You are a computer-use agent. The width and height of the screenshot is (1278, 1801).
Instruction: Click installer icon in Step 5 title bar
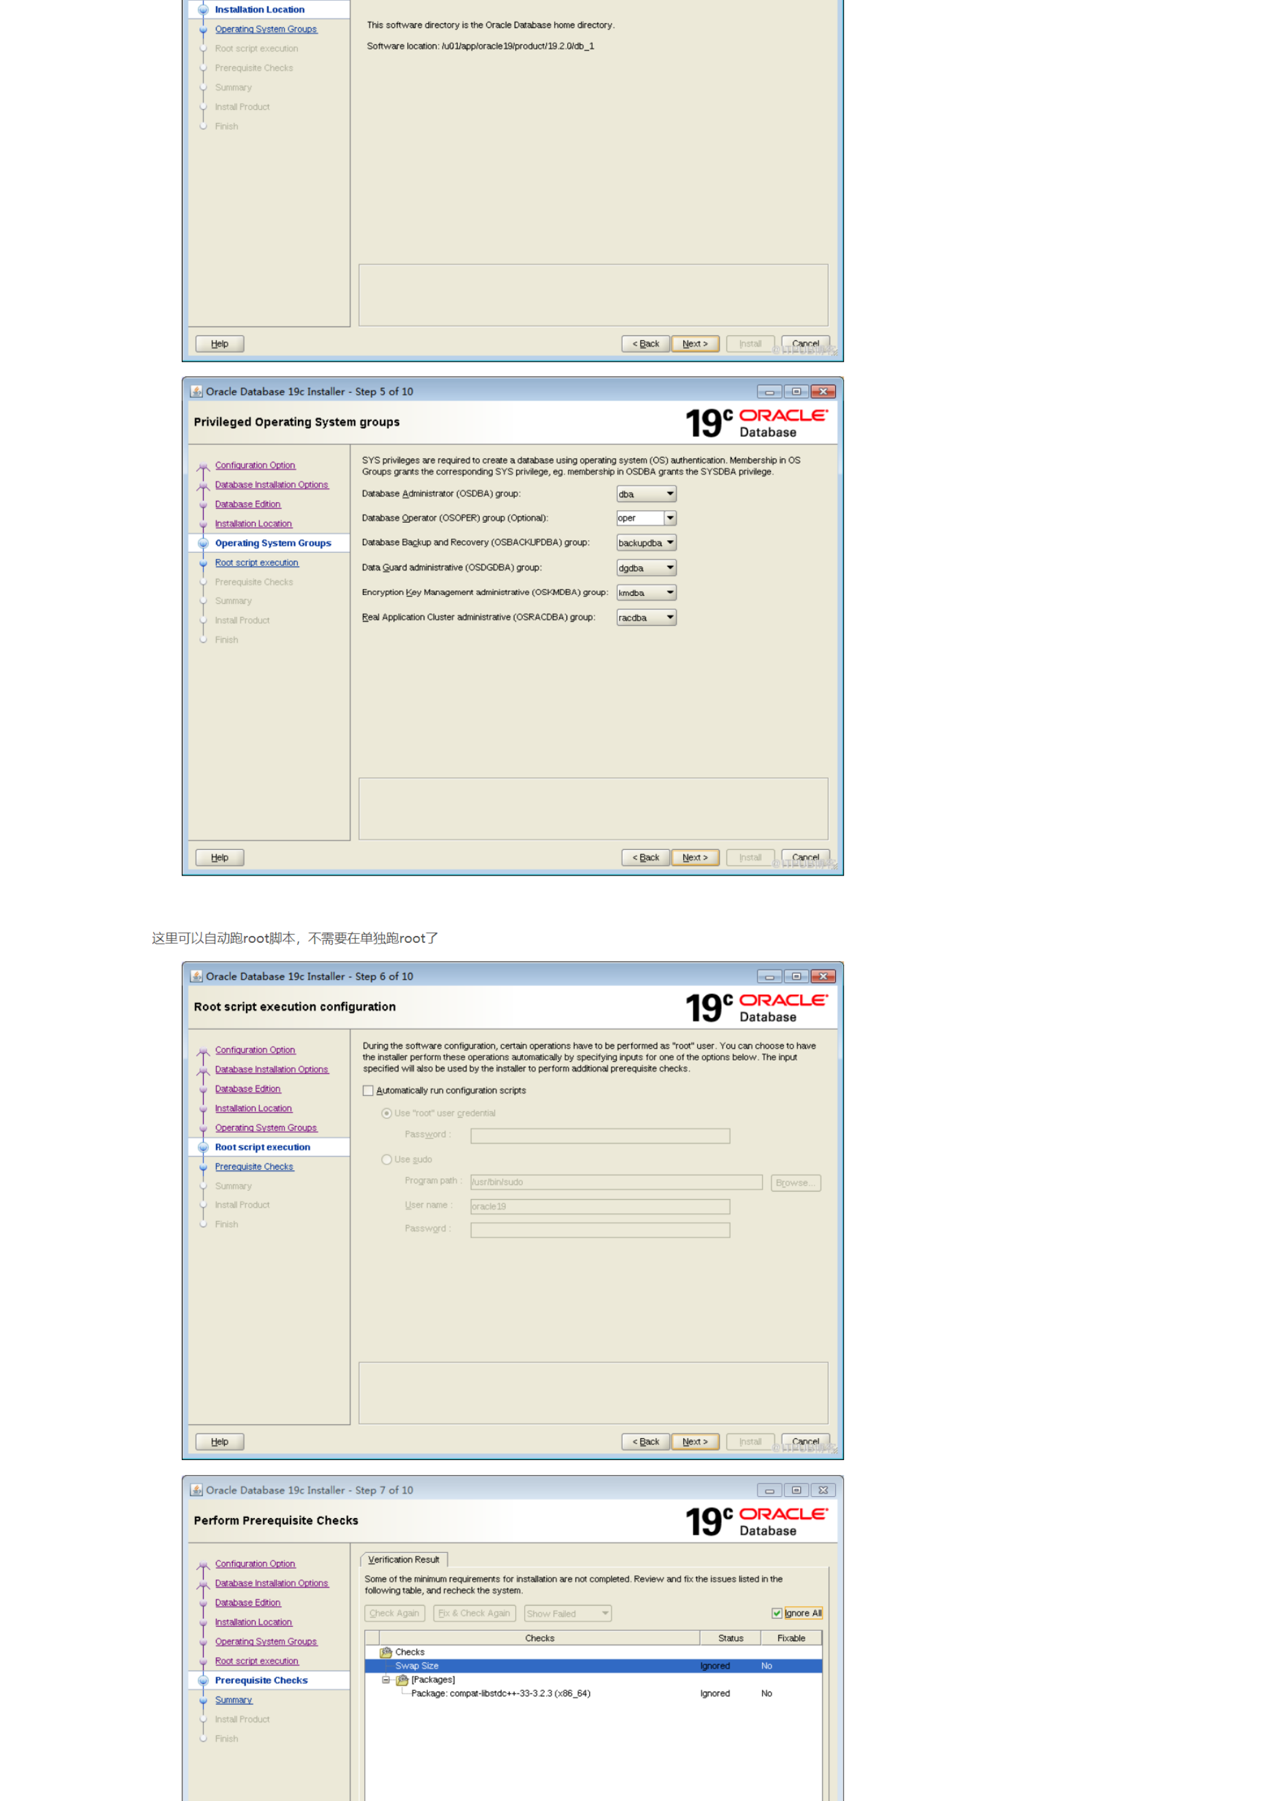click(x=197, y=392)
